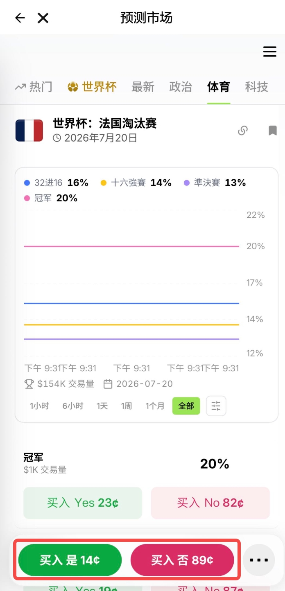The height and width of the screenshot is (591, 285).
Task: Buy Yes at 23¢ for 冠军
Action: click(83, 503)
